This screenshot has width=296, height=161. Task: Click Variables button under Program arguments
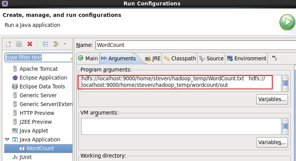[x=272, y=99]
